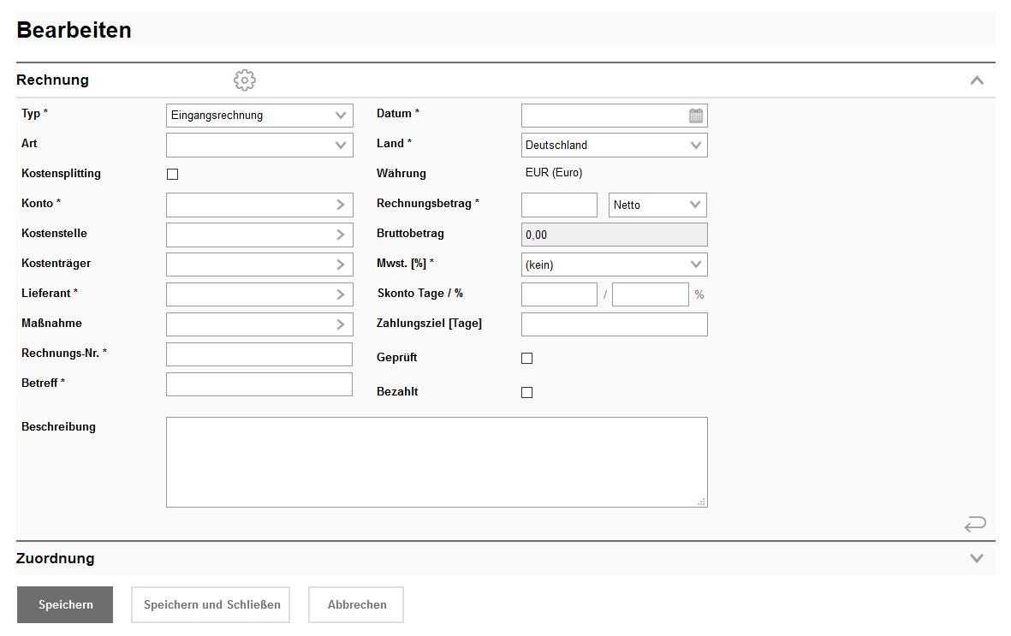The height and width of the screenshot is (636, 1011).
Task: Click the return arrow icon below Beschreibung
Action: 974,524
